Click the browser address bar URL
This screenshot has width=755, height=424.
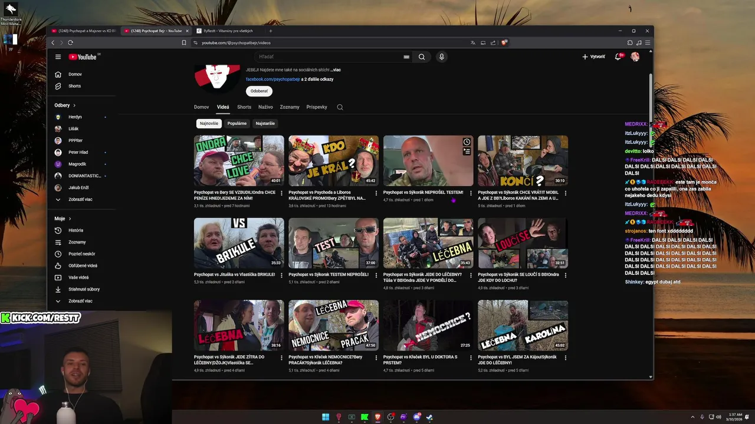tap(236, 42)
